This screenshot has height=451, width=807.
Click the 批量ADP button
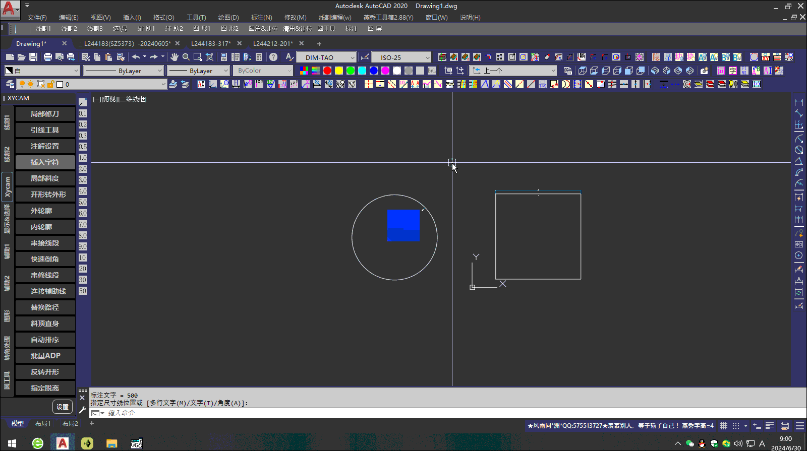45,356
